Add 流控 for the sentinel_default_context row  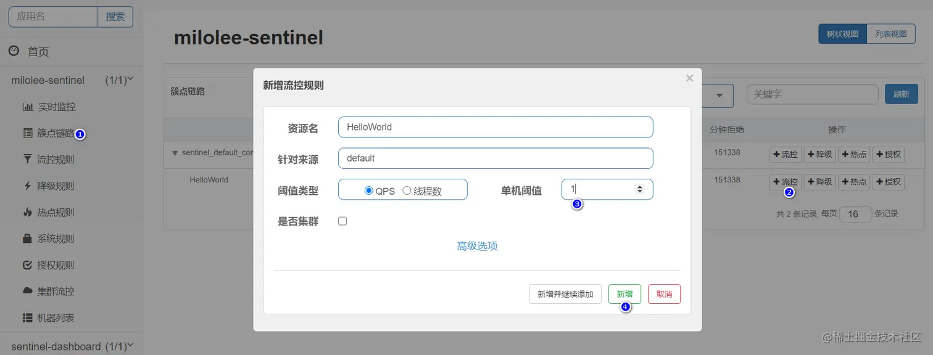tap(785, 154)
